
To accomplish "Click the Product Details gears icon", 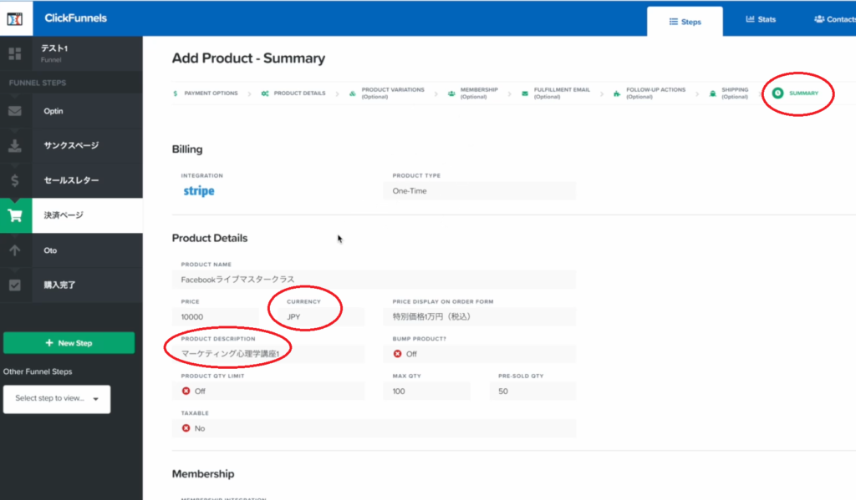I will click(265, 93).
